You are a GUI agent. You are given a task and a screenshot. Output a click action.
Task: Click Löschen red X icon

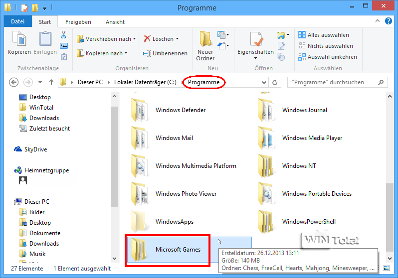click(x=147, y=39)
